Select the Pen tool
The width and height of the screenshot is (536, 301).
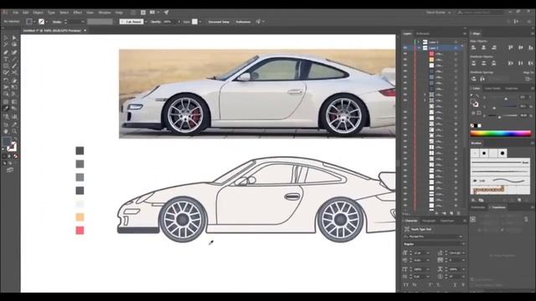point(6,52)
